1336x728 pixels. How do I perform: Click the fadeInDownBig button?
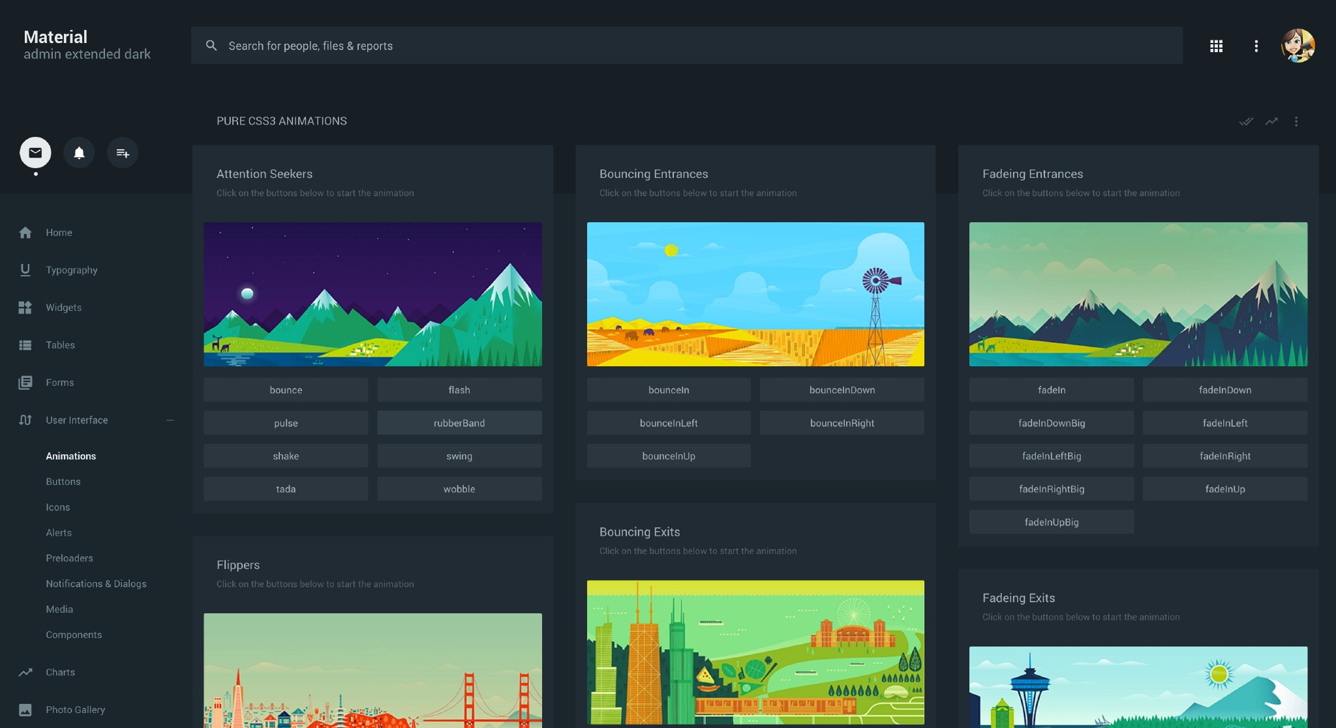coord(1052,423)
